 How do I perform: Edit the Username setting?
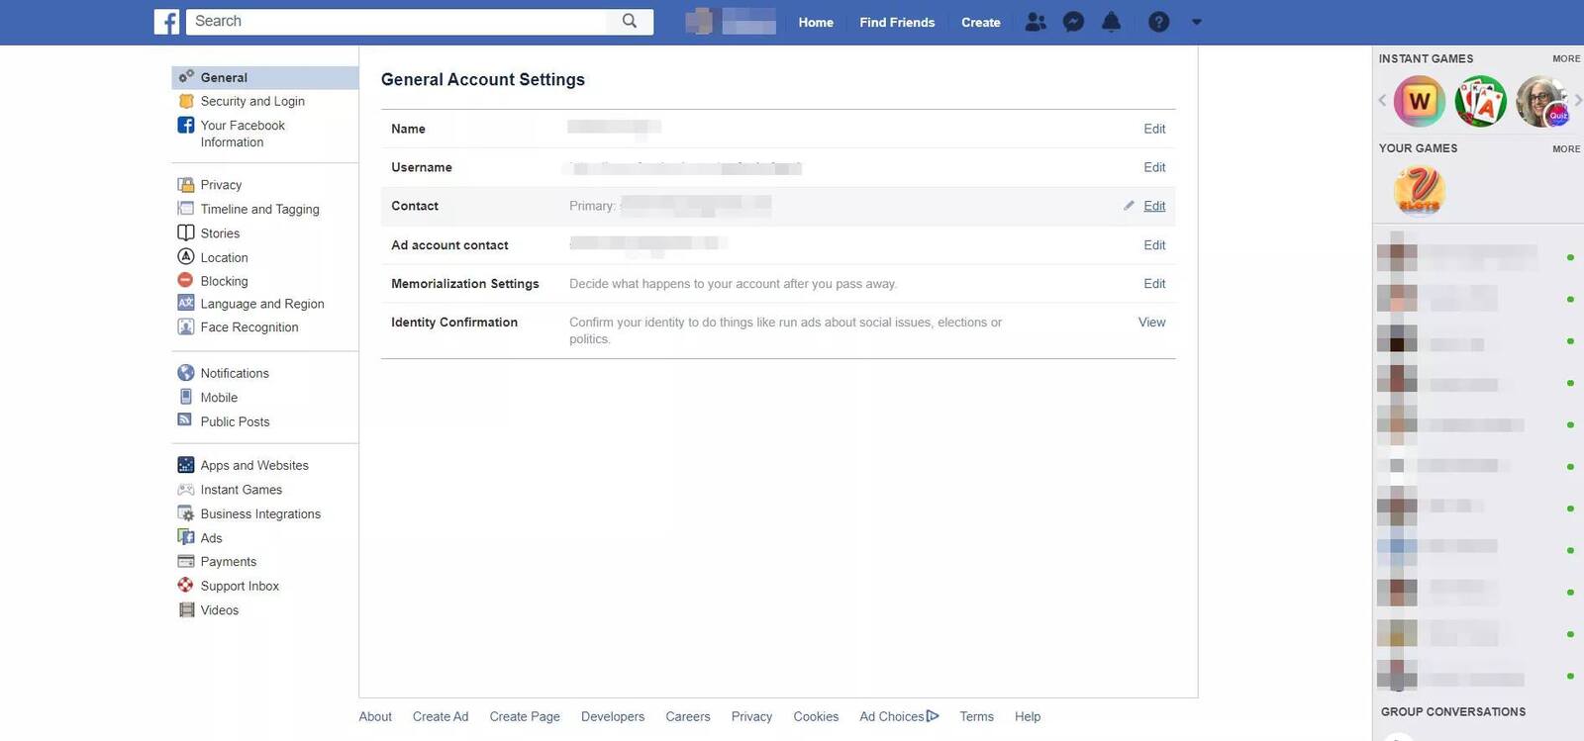[x=1154, y=167]
